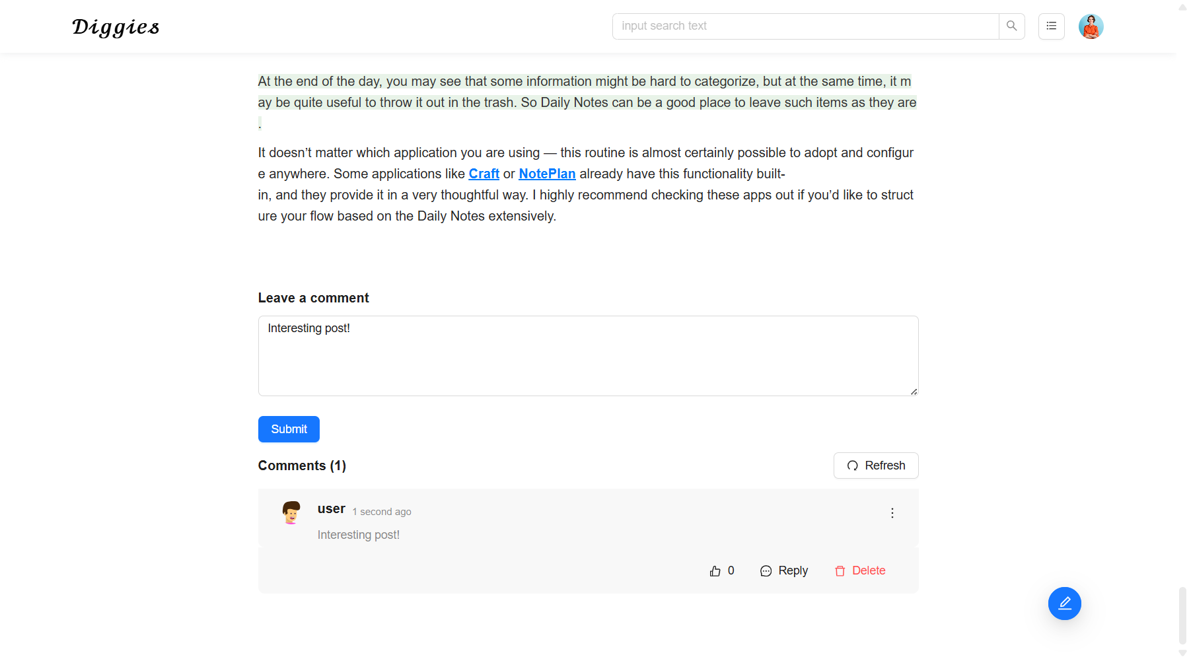This screenshot has width=1189, height=659.
Task: Like the comment with thumbs-up icon
Action: [715, 571]
